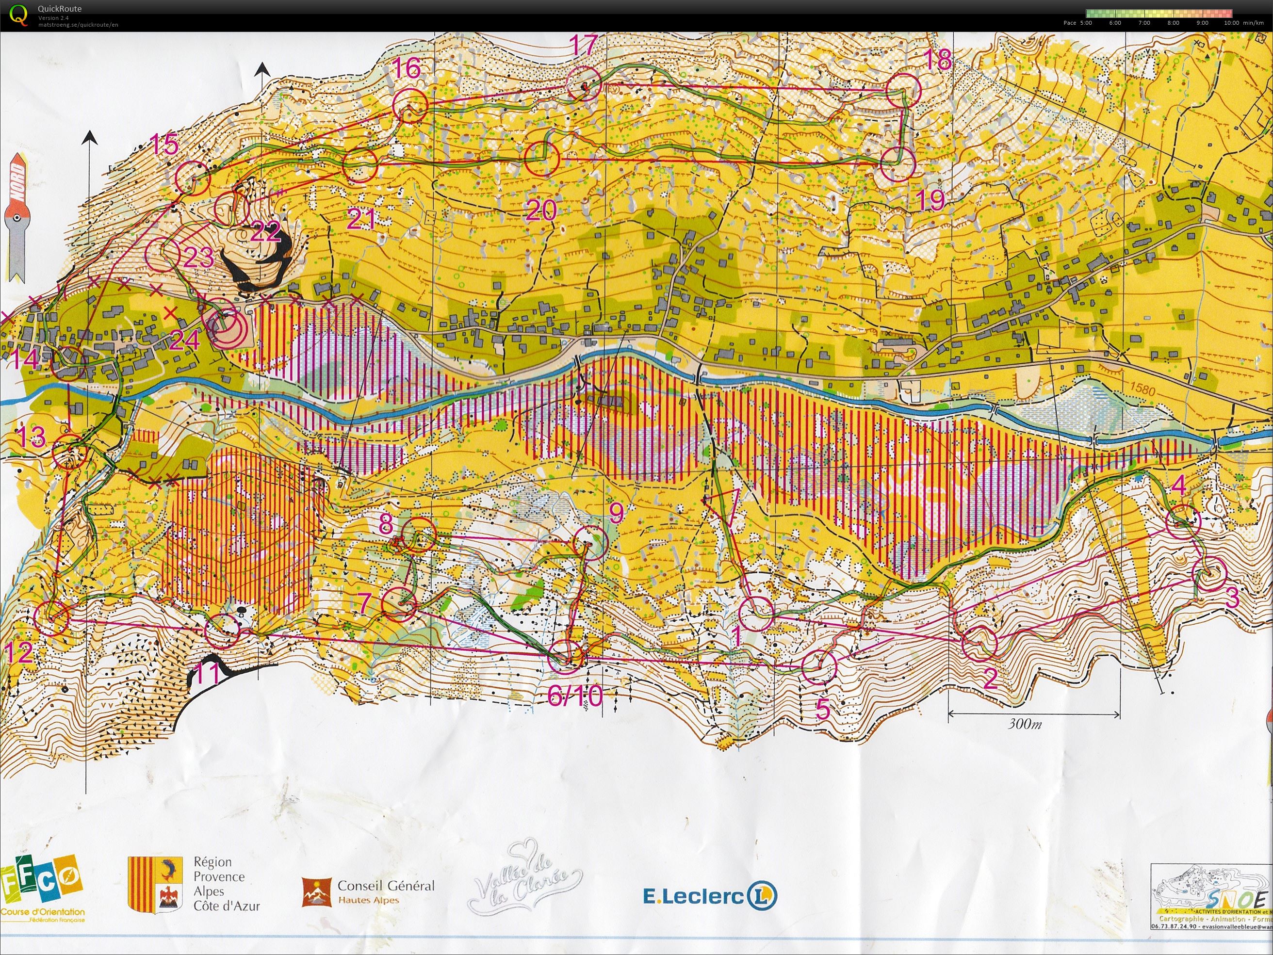Select the control 8 circle
Image resolution: width=1273 pixels, height=955 pixels.
pos(420,535)
